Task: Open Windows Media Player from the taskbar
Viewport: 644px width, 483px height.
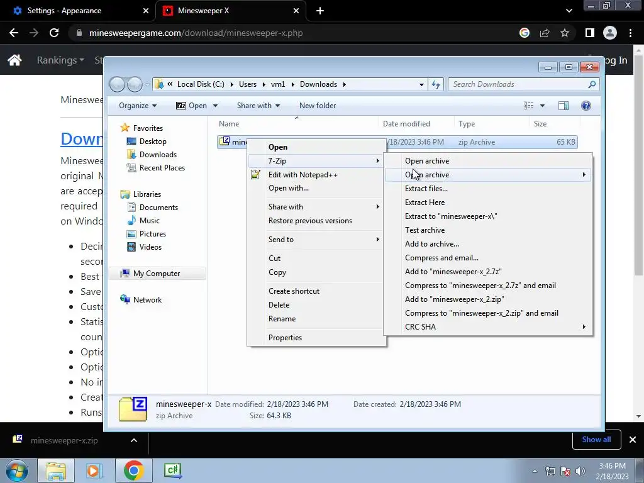Action: click(94, 470)
